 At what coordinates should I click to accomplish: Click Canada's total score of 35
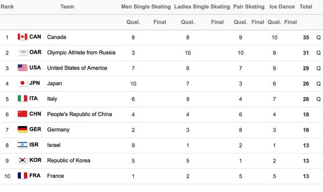(306, 37)
